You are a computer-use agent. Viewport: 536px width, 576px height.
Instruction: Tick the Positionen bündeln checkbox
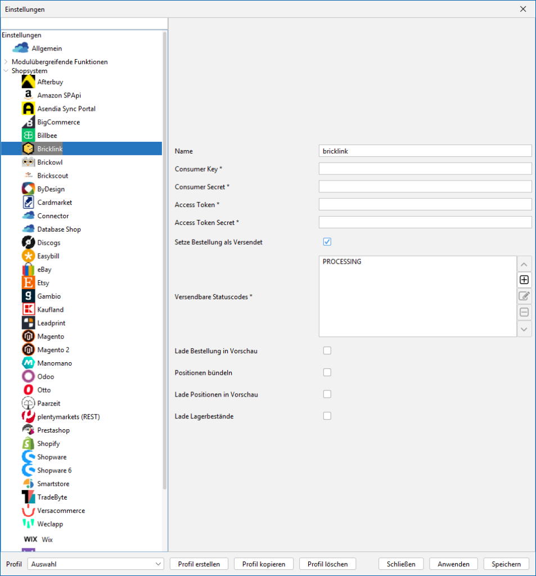(x=327, y=372)
